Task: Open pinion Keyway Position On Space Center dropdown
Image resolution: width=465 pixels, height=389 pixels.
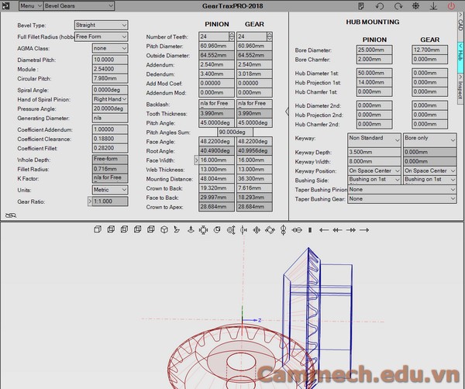Action: tap(374, 170)
